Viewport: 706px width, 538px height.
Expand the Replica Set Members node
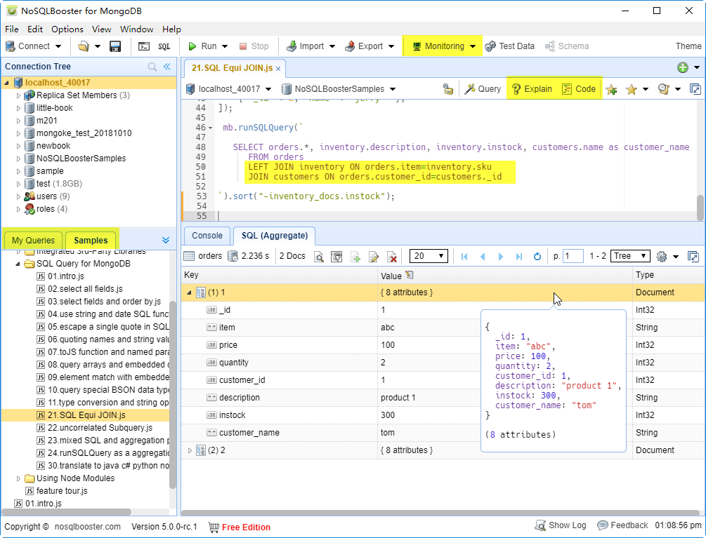coord(18,95)
